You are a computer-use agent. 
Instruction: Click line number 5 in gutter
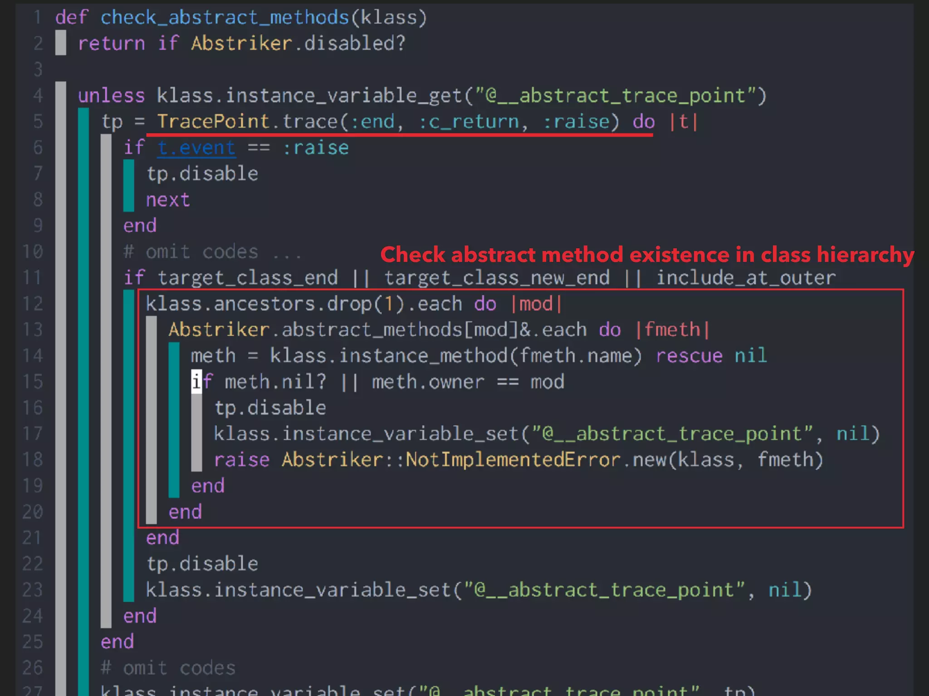pyautogui.click(x=37, y=121)
